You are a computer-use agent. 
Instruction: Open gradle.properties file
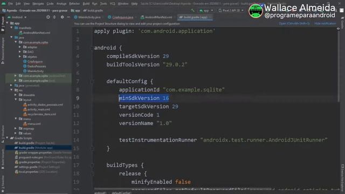coord(40,162)
